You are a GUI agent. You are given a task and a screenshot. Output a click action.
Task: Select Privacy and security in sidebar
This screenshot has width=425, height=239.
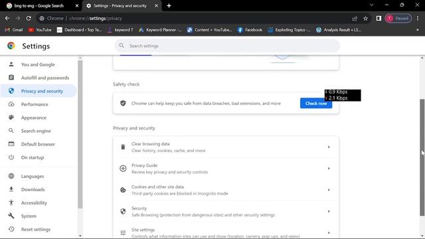pos(38,91)
